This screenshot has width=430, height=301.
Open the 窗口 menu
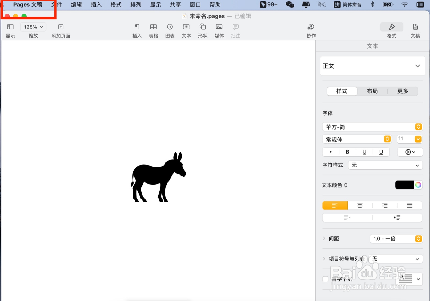click(195, 5)
